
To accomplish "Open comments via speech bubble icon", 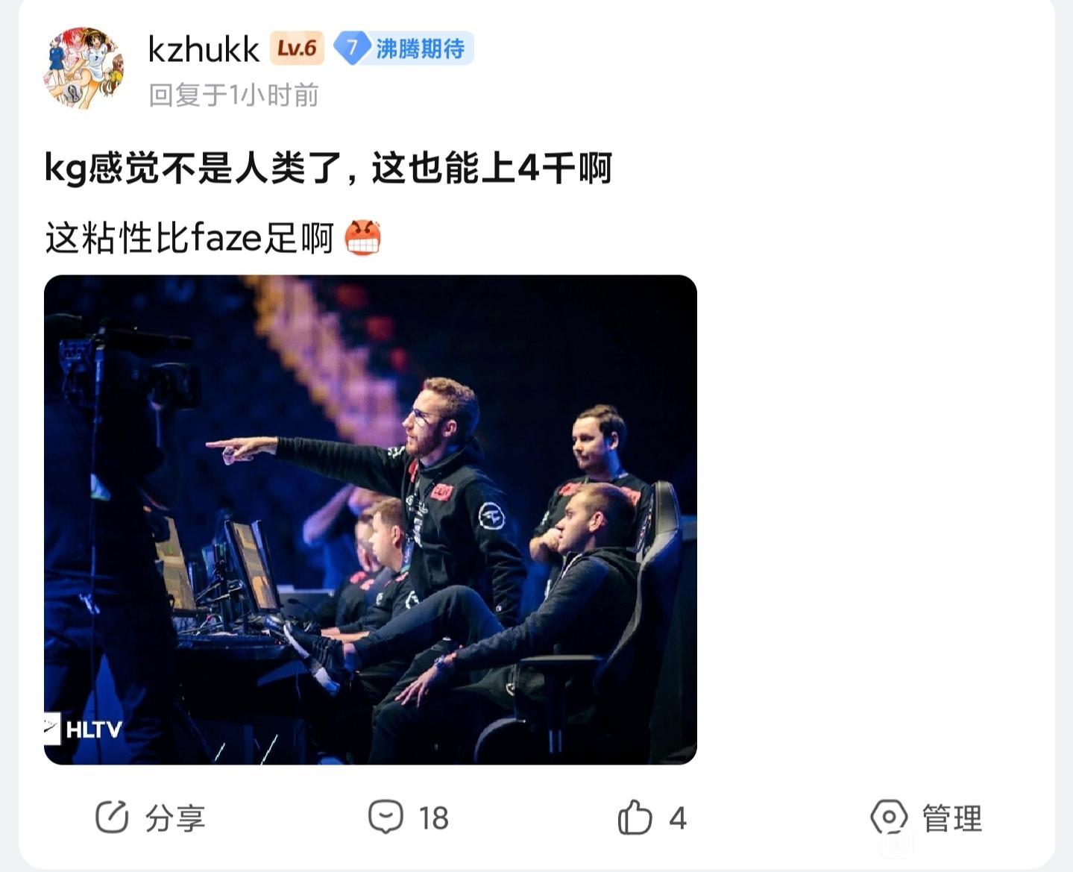I will [386, 817].
